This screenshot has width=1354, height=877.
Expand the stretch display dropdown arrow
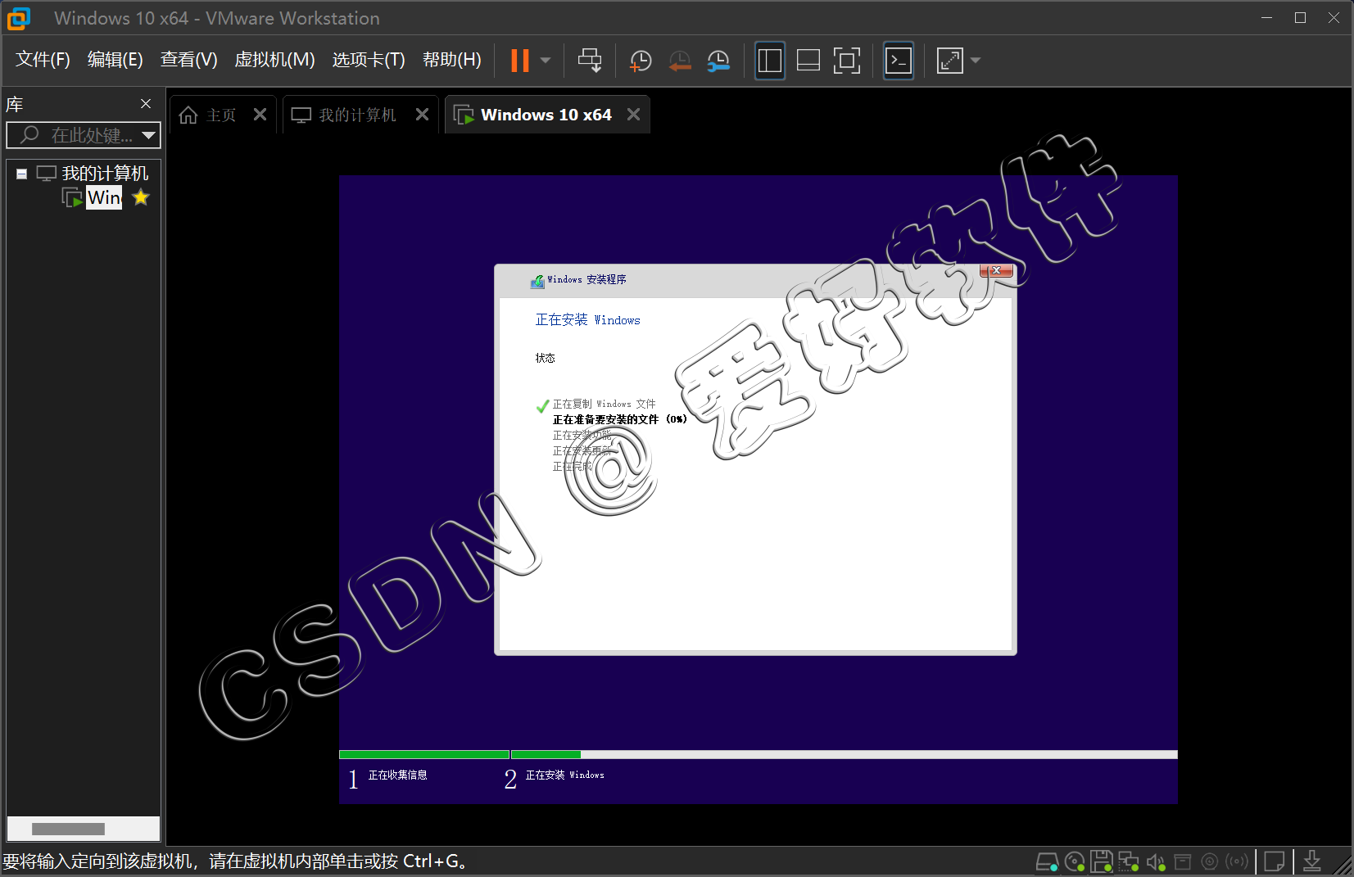tap(975, 61)
